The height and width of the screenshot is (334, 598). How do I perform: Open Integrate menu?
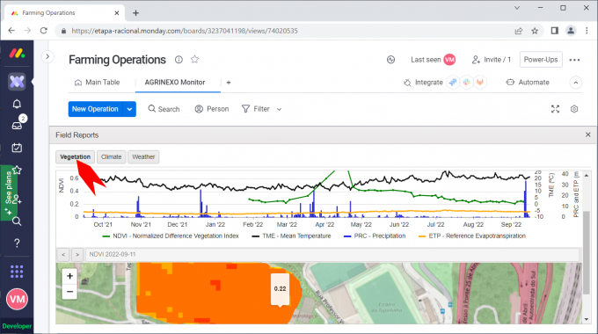click(423, 83)
